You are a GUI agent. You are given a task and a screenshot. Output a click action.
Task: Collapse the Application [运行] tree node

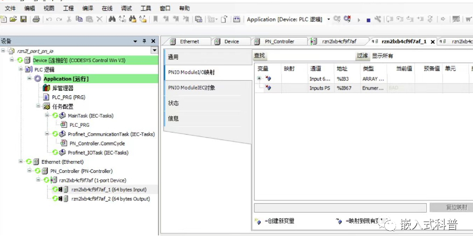[x=30, y=78]
